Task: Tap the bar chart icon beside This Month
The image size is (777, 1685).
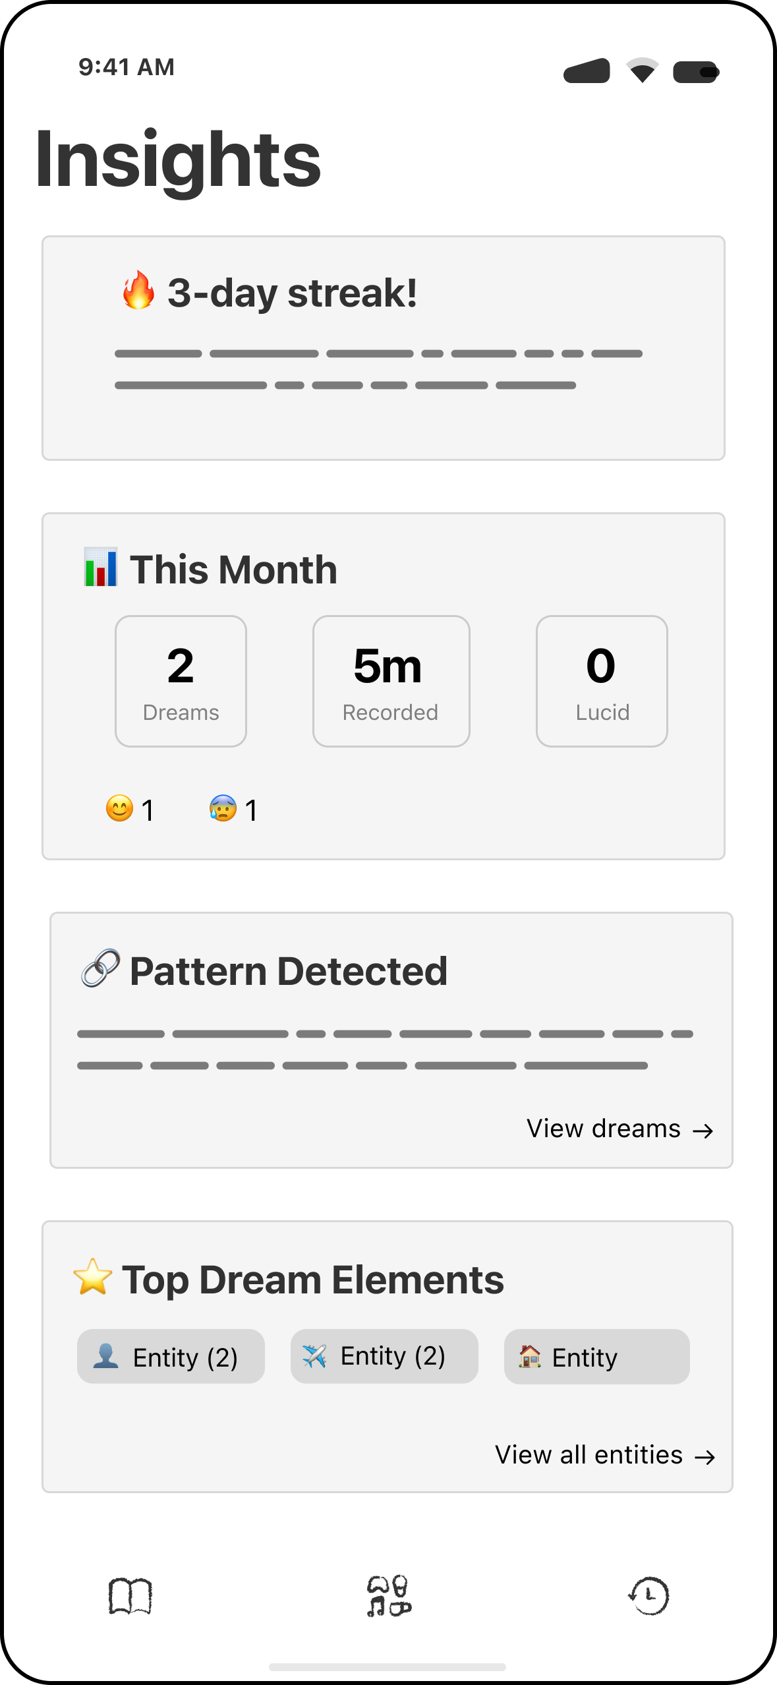Action: click(98, 568)
